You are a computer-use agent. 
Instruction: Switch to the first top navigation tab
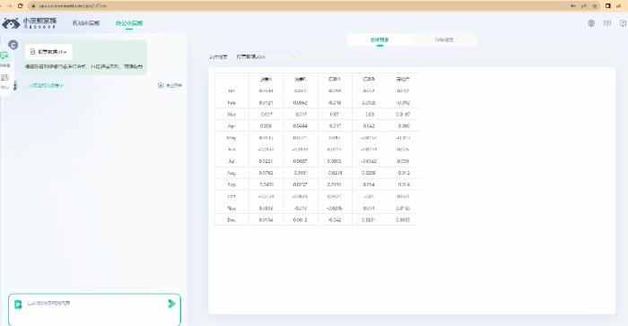pos(86,23)
